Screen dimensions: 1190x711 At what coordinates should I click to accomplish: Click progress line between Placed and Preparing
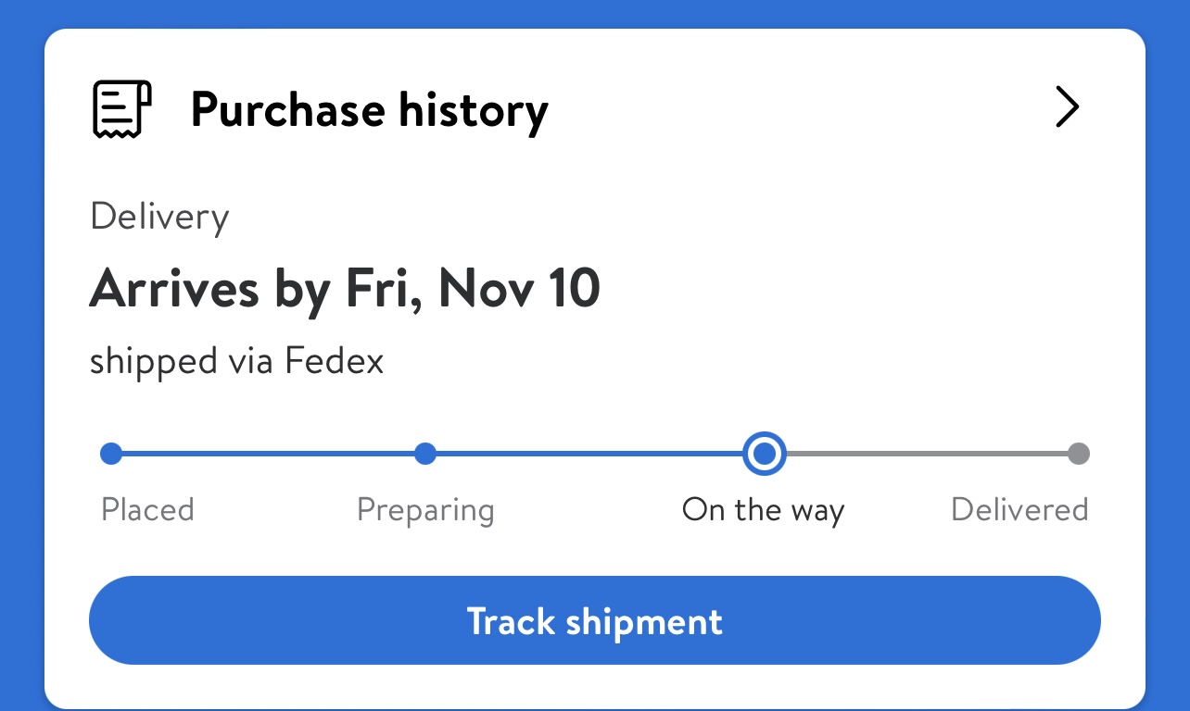[269, 454]
